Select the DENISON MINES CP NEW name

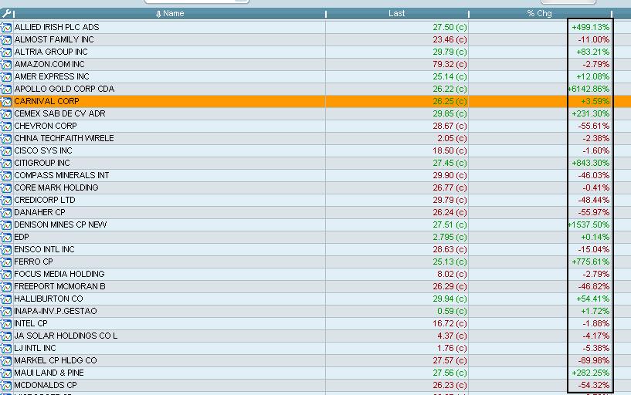[60, 225]
